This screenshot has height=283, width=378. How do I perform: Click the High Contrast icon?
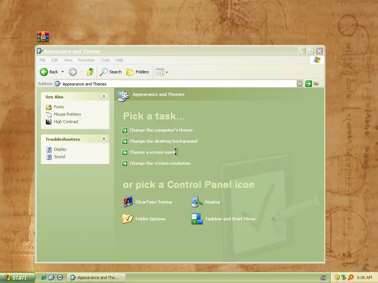(x=49, y=122)
